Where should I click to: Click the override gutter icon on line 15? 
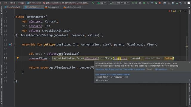(10, 45)
